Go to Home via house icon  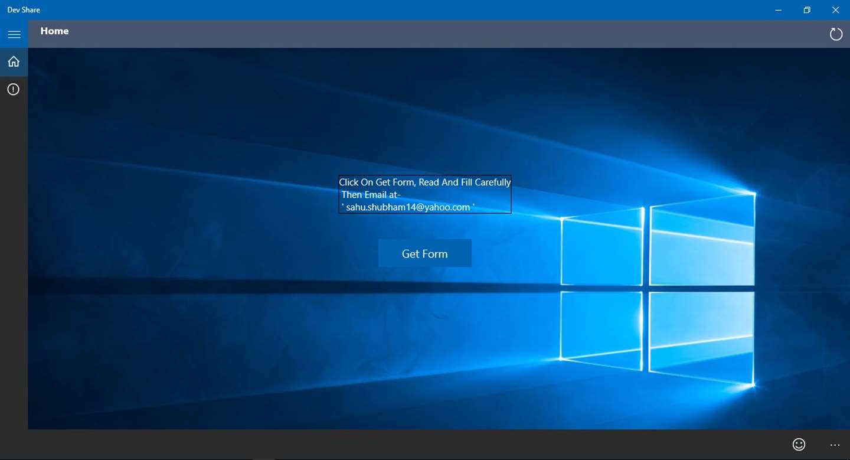(14, 62)
